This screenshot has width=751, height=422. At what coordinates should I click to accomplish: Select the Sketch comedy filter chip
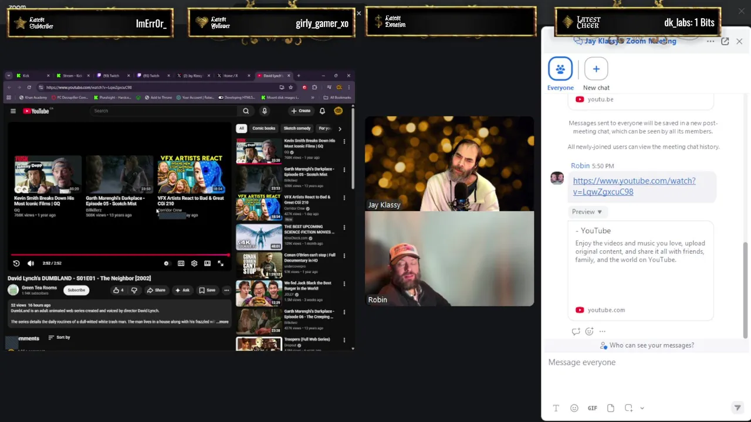click(297, 128)
